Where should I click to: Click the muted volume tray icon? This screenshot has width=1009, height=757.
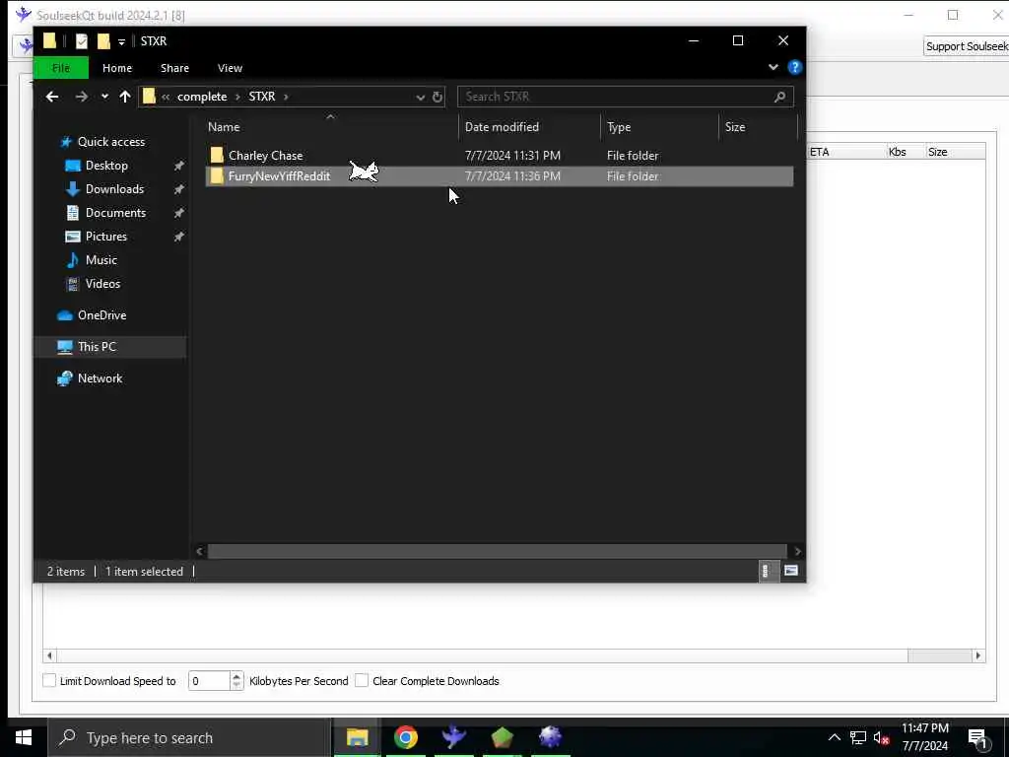click(x=882, y=737)
